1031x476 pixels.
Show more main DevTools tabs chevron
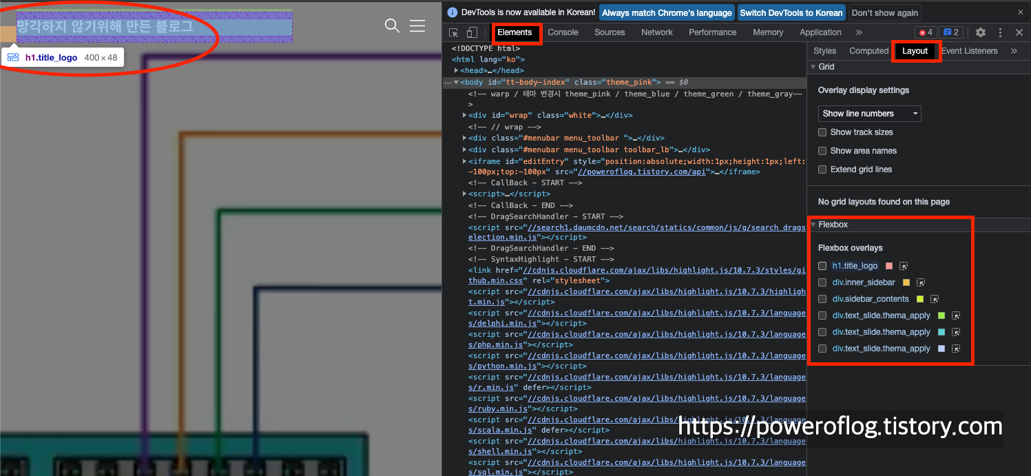pos(859,32)
